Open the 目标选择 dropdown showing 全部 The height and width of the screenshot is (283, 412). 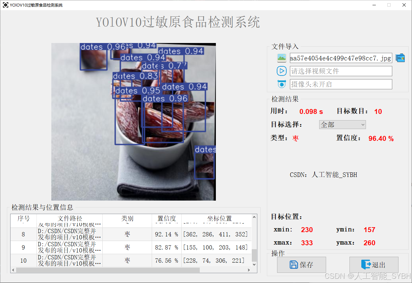[342, 124]
